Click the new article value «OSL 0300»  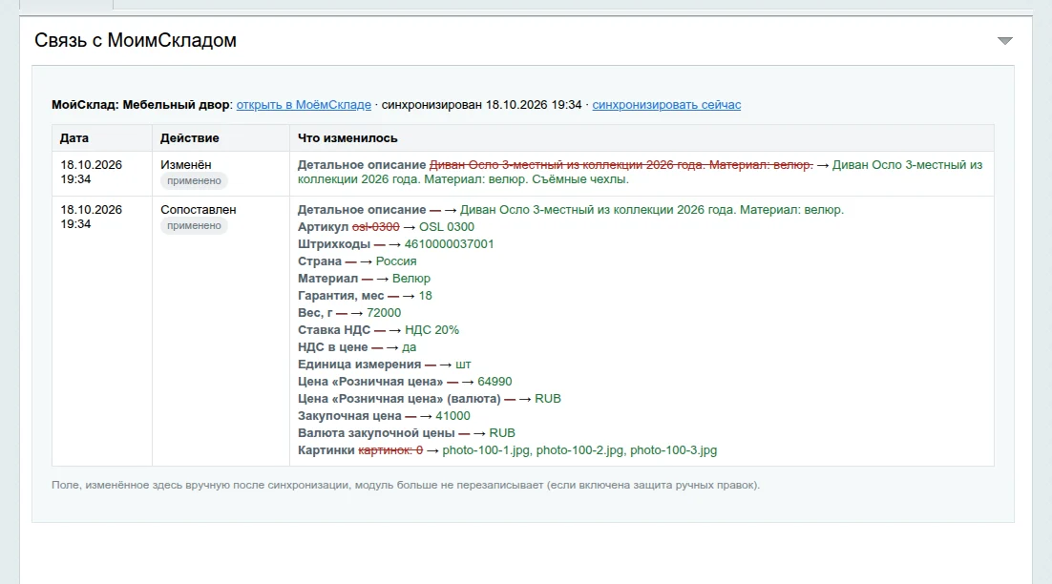tap(447, 227)
